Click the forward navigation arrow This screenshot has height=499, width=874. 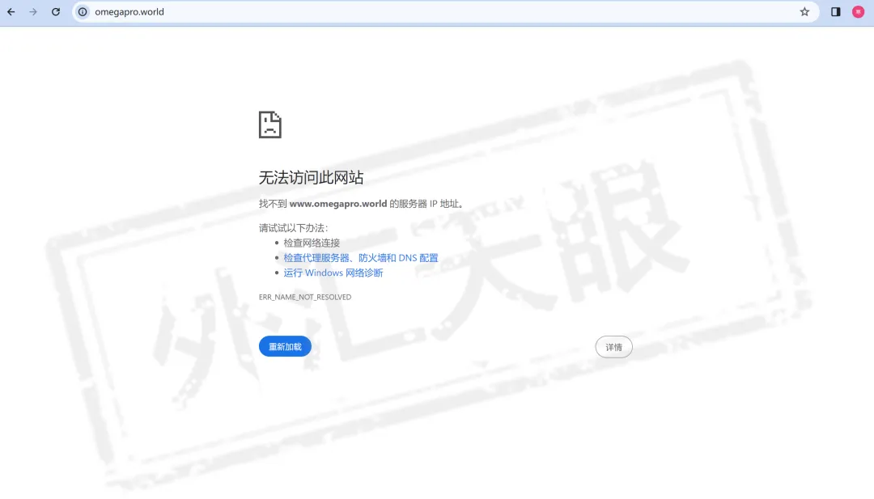click(x=33, y=11)
